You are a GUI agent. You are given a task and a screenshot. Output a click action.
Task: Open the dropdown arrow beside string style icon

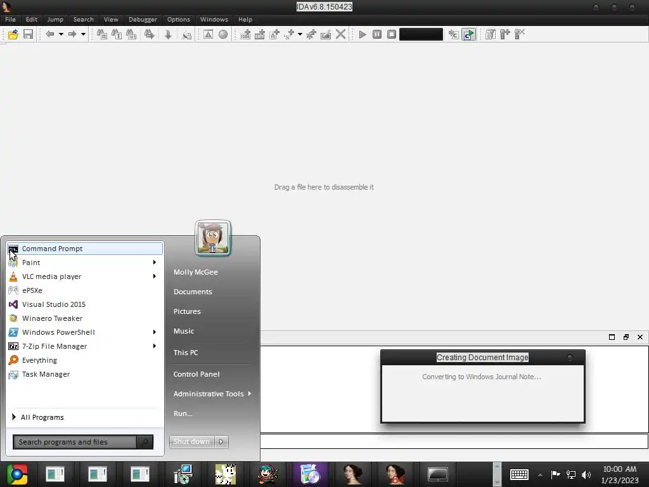[x=300, y=34]
